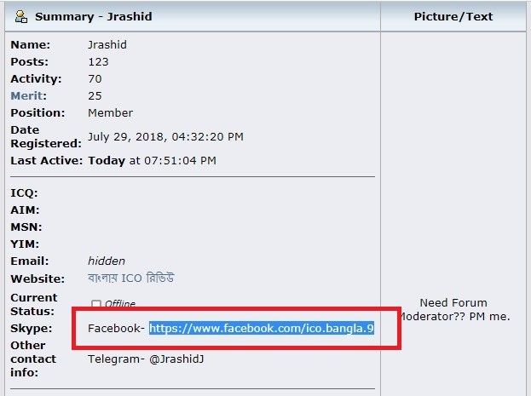This screenshot has width=531, height=396.
Task: Click the 'Need Forum Moderator?? PM me.' text
Action: 455,309
